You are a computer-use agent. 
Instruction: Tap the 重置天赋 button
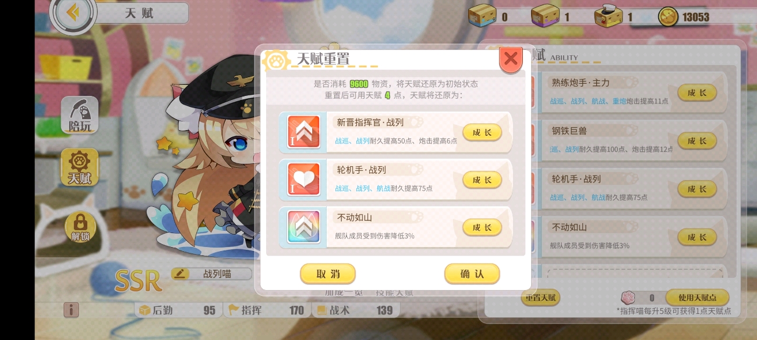coord(541,298)
